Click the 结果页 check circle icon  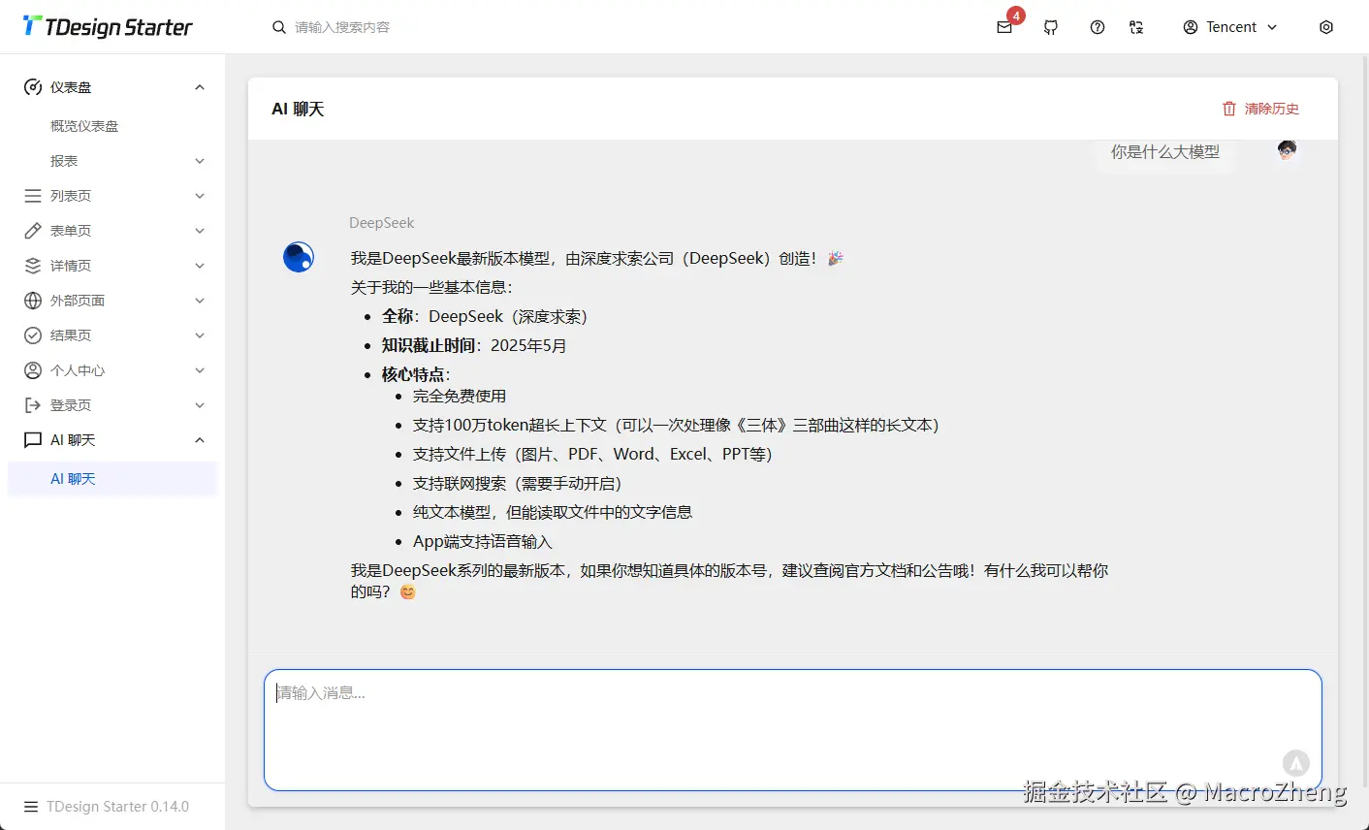click(x=33, y=335)
